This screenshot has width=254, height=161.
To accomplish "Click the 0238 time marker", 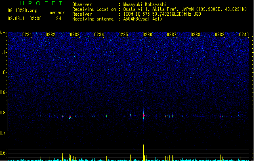I will click(x=195, y=35).
